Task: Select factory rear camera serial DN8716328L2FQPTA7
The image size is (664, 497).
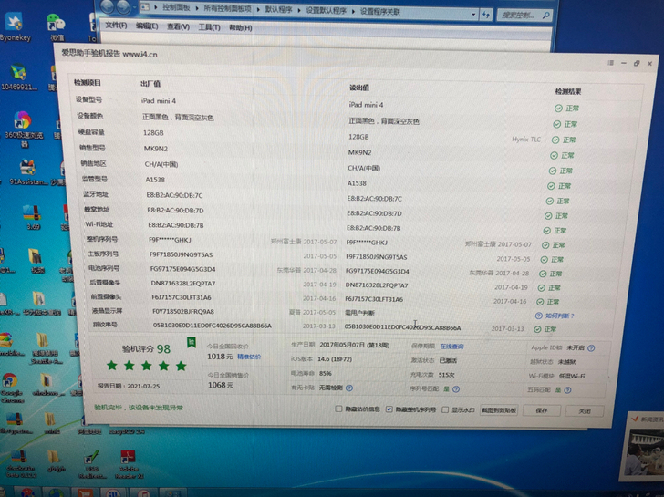Action: pyautogui.click(x=183, y=284)
